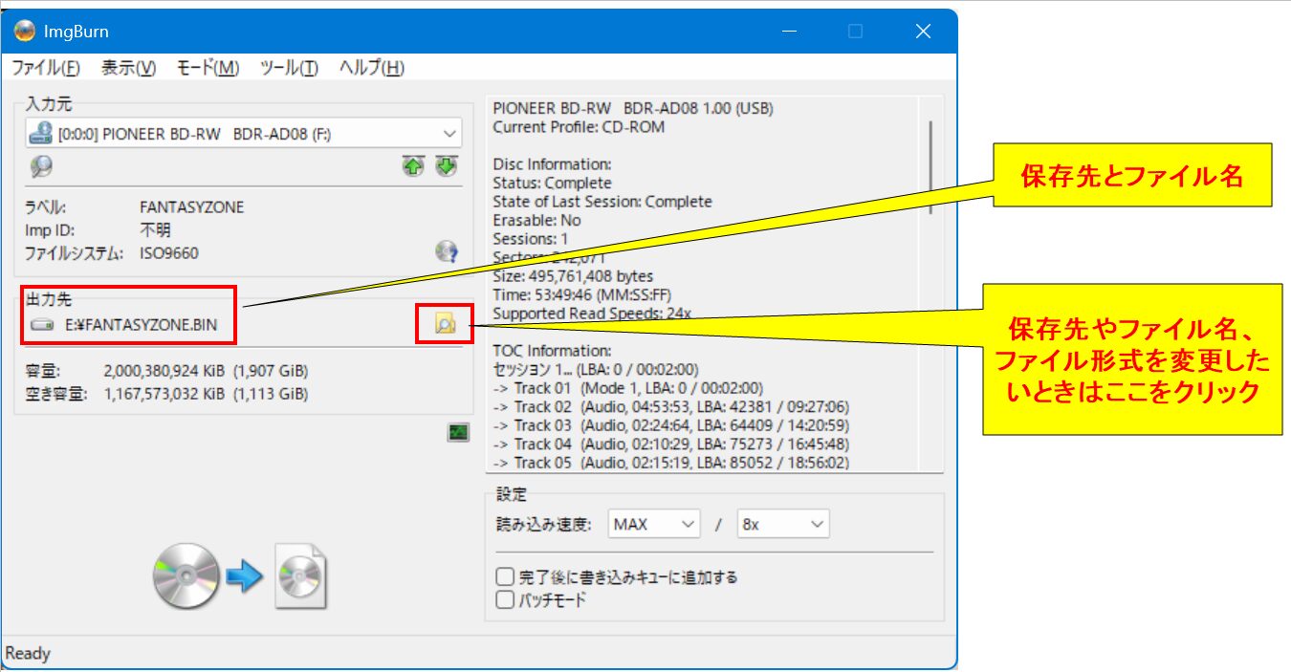This screenshot has height=672, width=1291.
Task: Enable 完了後に書き込みキューに追加する checkbox
Action: pos(505,576)
